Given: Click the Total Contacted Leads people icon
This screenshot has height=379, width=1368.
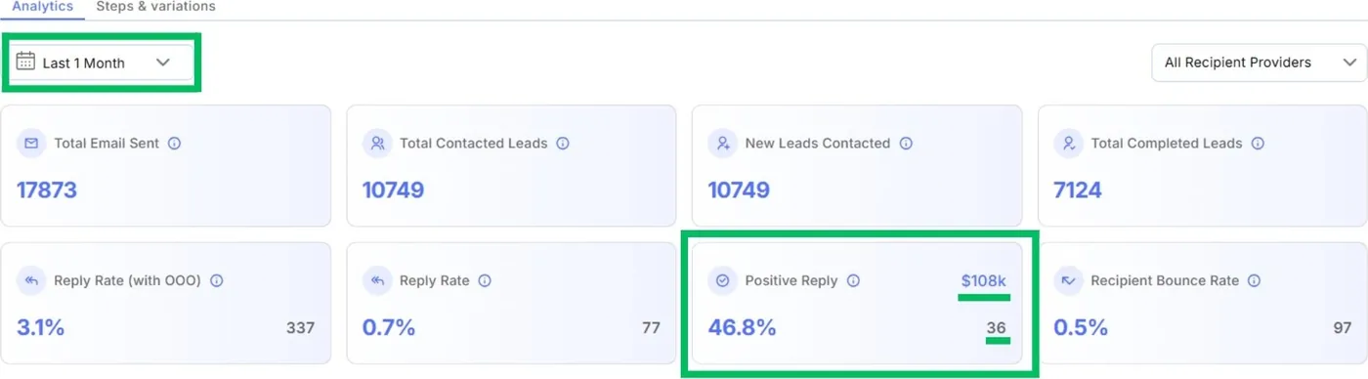Looking at the screenshot, I should [377, 144].
